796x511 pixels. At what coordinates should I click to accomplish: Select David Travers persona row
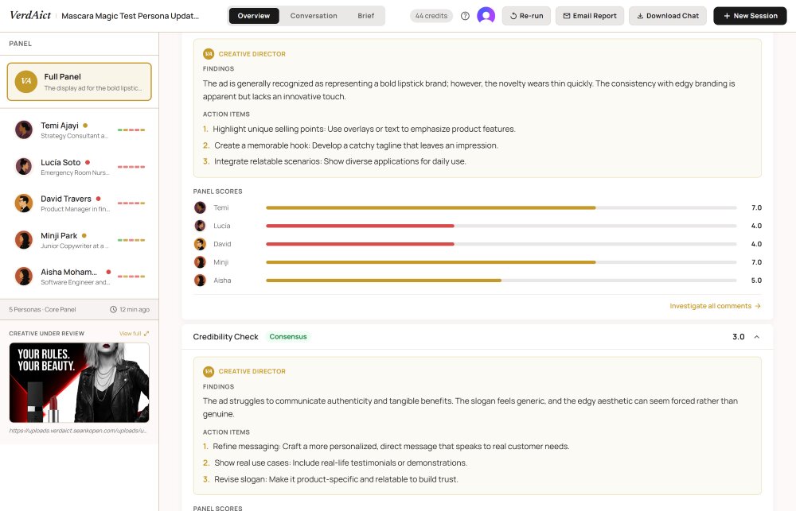point(79,203)
